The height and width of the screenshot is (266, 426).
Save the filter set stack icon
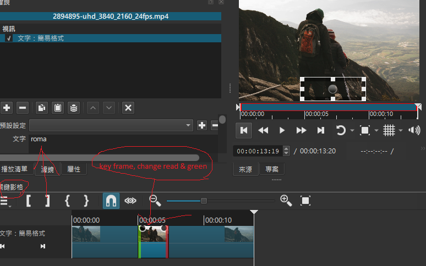point(73,108)
